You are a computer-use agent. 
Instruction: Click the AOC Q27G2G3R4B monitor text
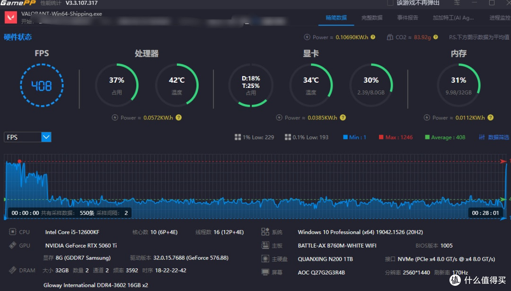(x=321, y=273)
